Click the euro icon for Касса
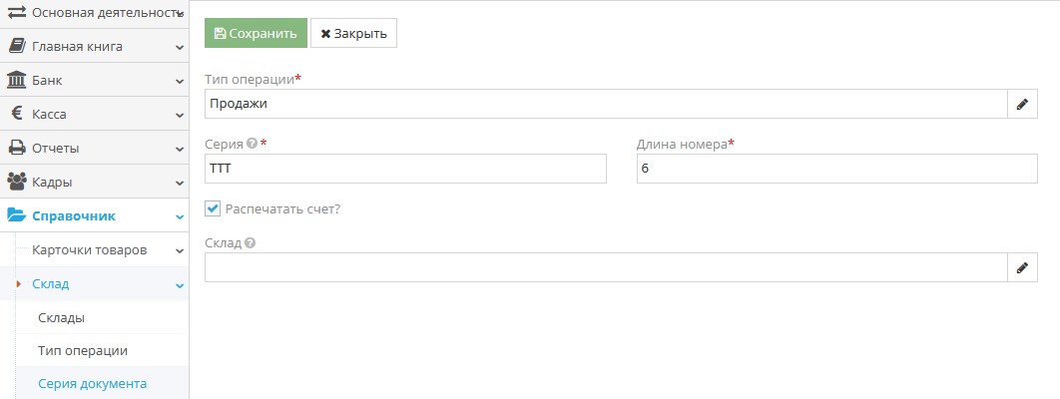1060x399 pixels. 16,114
